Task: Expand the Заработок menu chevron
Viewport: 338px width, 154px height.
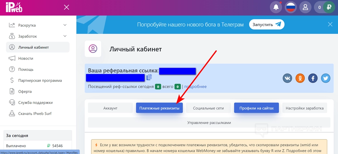Action: point(65,36)
